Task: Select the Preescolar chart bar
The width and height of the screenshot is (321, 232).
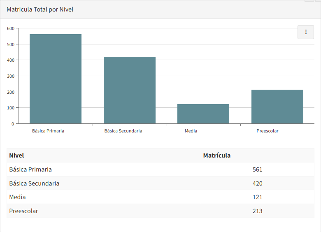Action: point(277,107)
